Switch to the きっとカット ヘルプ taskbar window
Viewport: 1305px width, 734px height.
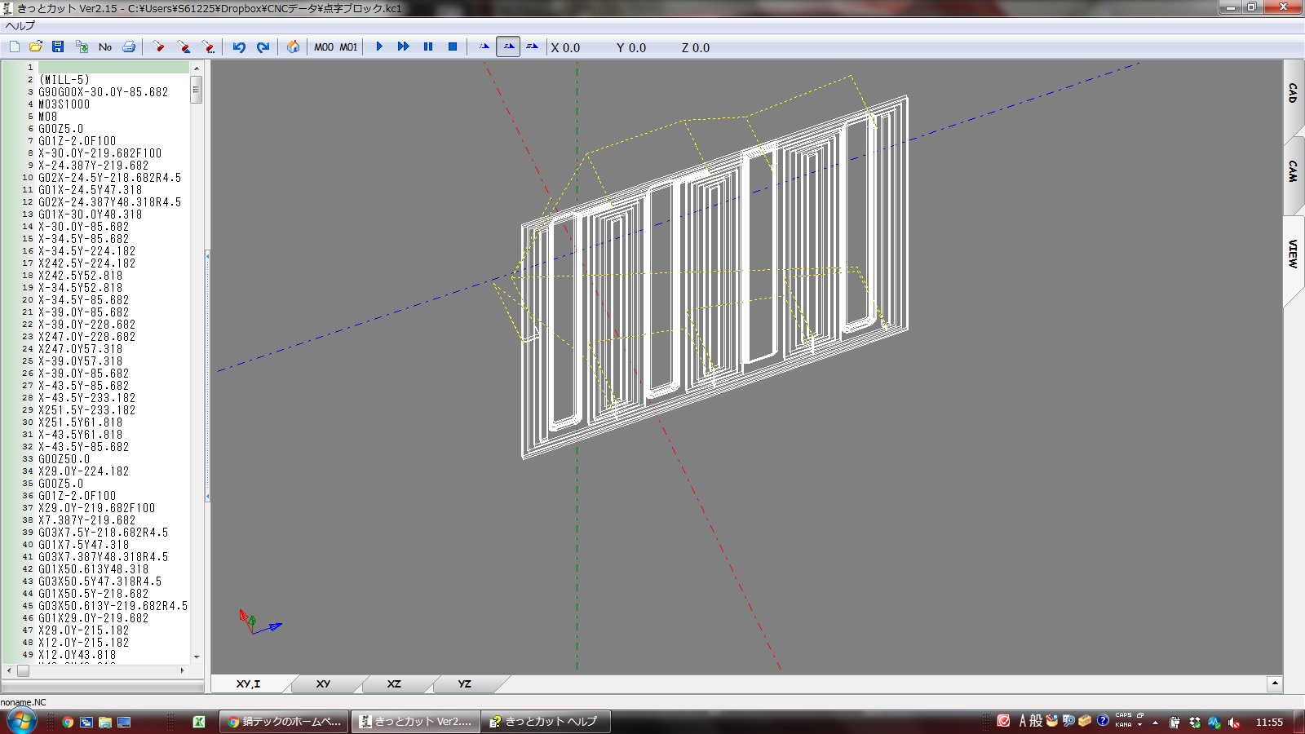[x=546, y=722]
